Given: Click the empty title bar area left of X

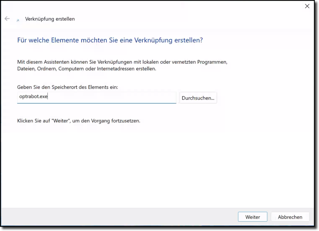Looking at the screenshot, I should click(x=187, y=6).
